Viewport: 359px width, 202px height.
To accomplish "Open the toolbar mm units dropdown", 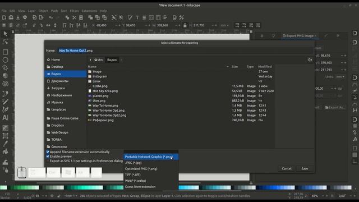I will 224,25.
